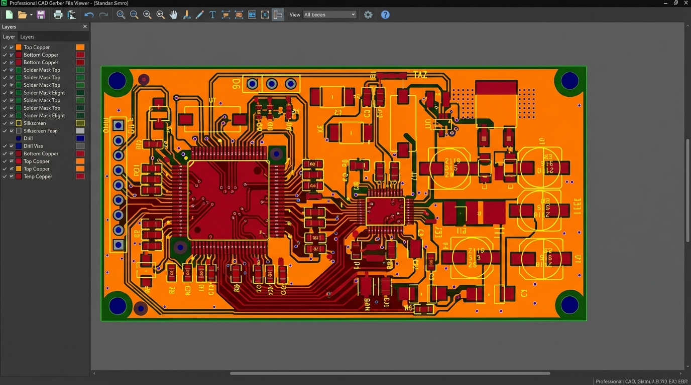Close the Layers panel with the X

pos(84,27)
